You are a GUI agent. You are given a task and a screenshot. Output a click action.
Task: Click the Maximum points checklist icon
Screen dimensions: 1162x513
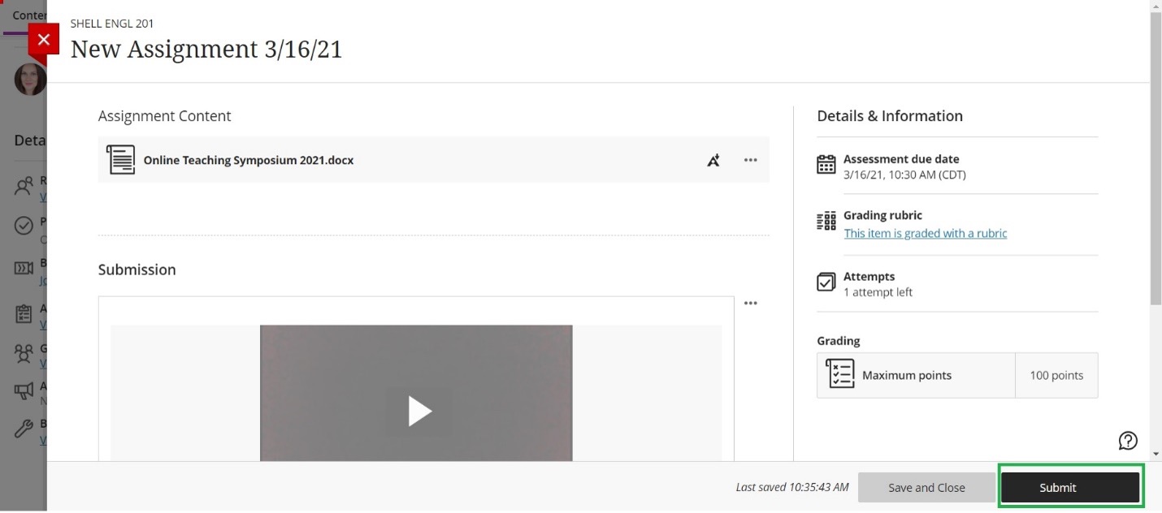(x=839, y=374)
